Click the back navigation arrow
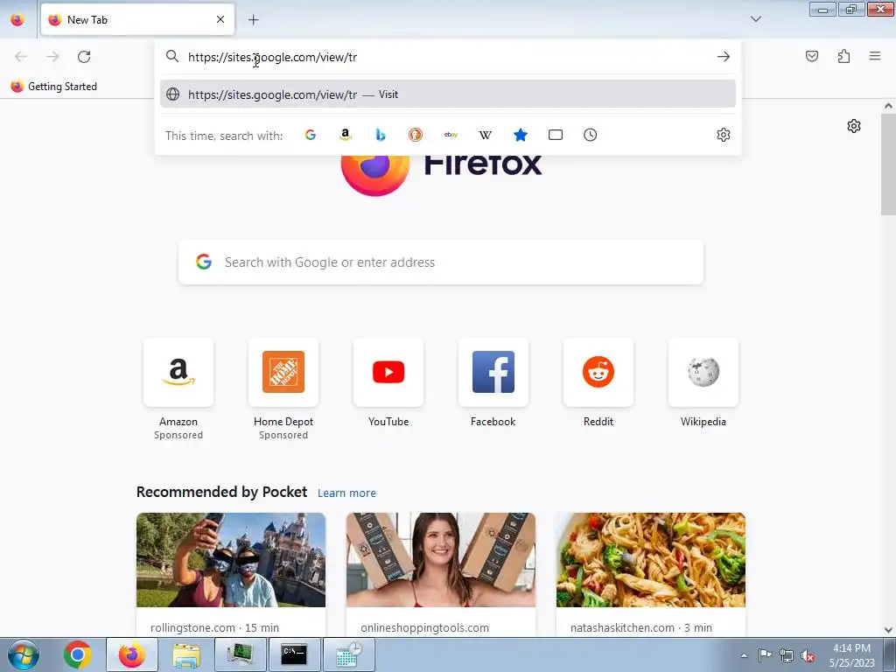 21,57
